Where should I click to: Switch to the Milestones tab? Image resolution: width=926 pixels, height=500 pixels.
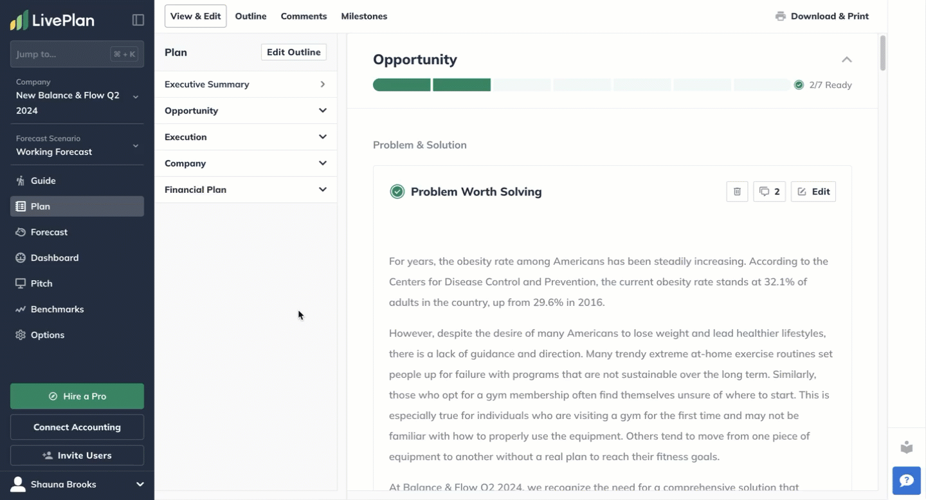[364, 16]
